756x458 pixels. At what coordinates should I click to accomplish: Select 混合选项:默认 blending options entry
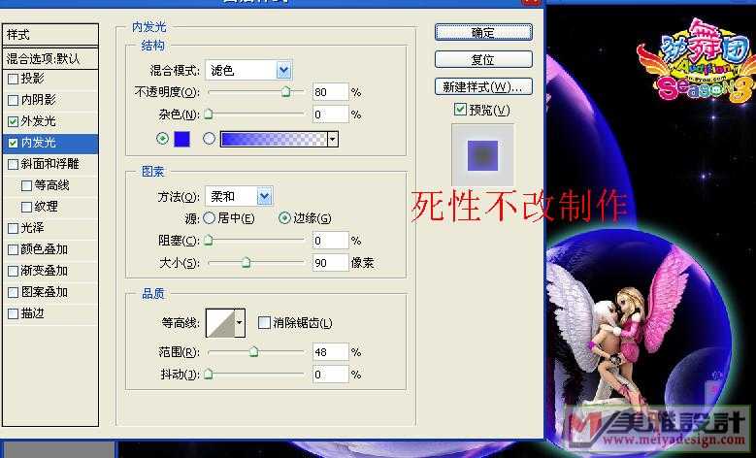[50, 59]
